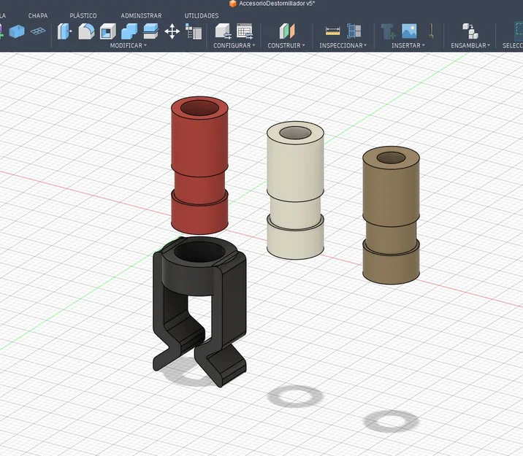Click the Insert fastener screw icon
This screenshot has height=456, width=523.
[431, 31]
